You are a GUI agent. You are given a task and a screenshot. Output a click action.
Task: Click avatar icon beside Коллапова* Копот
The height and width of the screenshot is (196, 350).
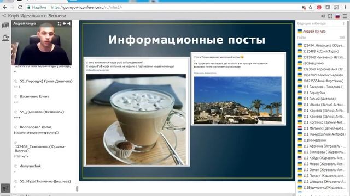point(16,127)
